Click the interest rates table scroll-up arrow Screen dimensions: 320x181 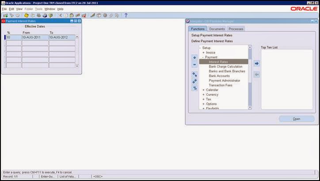coord(77,37)
